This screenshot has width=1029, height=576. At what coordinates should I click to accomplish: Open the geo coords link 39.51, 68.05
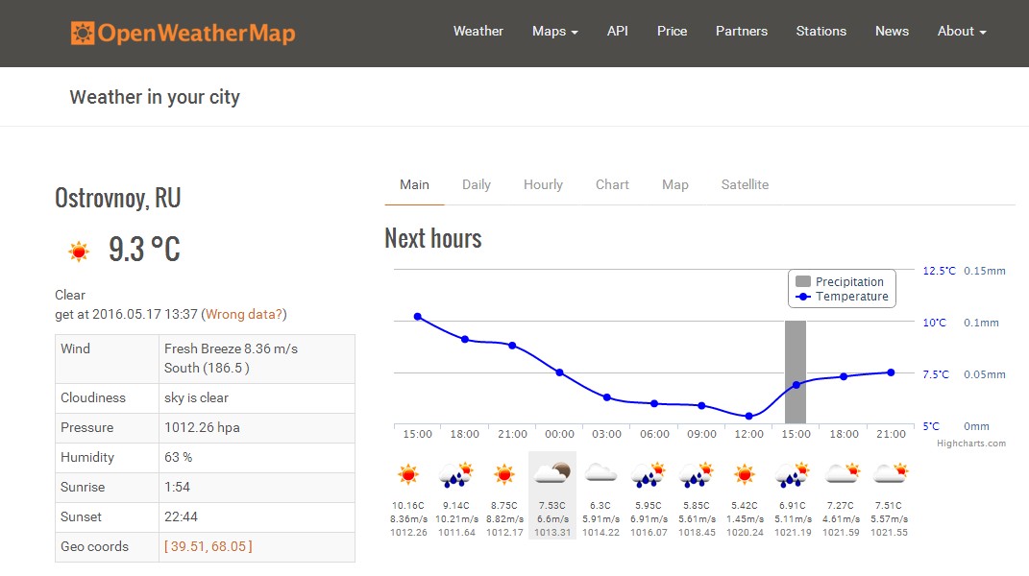click(208, 546)
